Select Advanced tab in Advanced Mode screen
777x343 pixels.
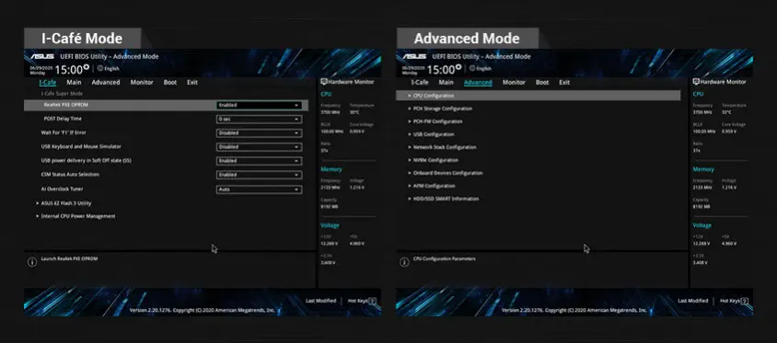tap(478, 83)
